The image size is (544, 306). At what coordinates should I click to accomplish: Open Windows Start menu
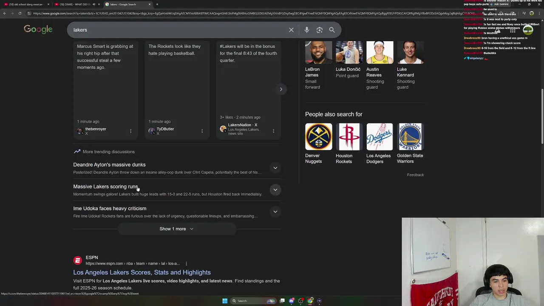tap(225, 301)
